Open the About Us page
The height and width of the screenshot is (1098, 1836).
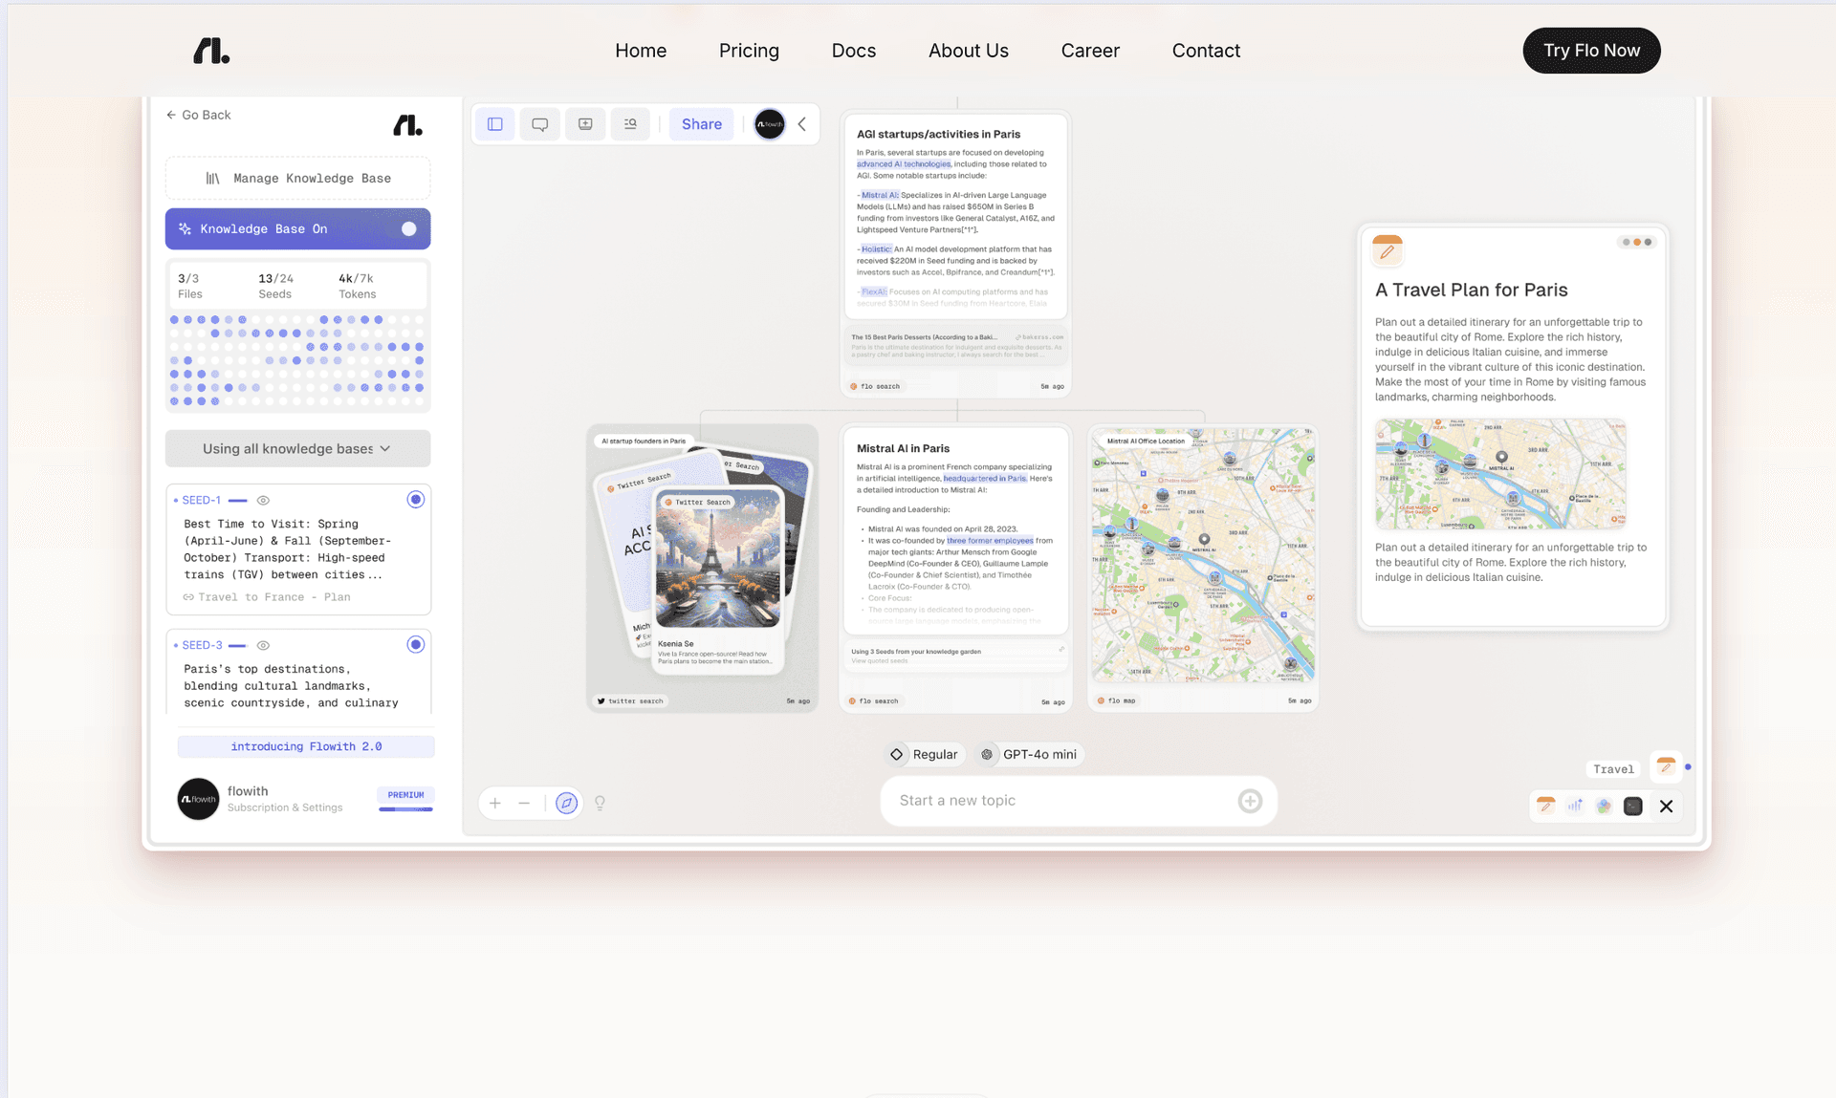[x=968, y=51]
